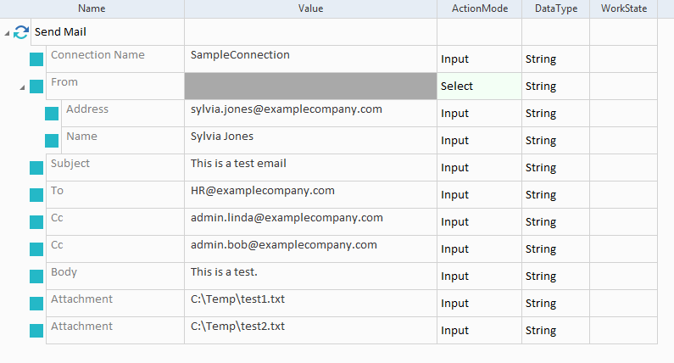674x363 pixels.
Task: Click the DataType column header
Action: [555, 8]
